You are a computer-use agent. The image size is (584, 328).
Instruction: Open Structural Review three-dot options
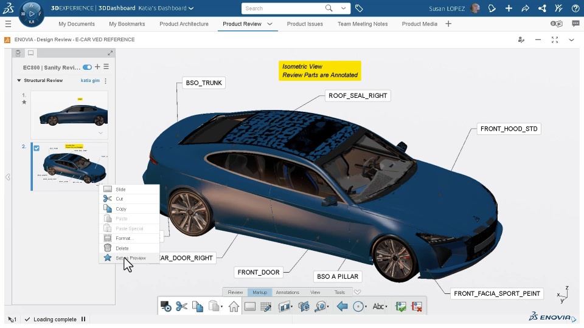click(106, 81)
